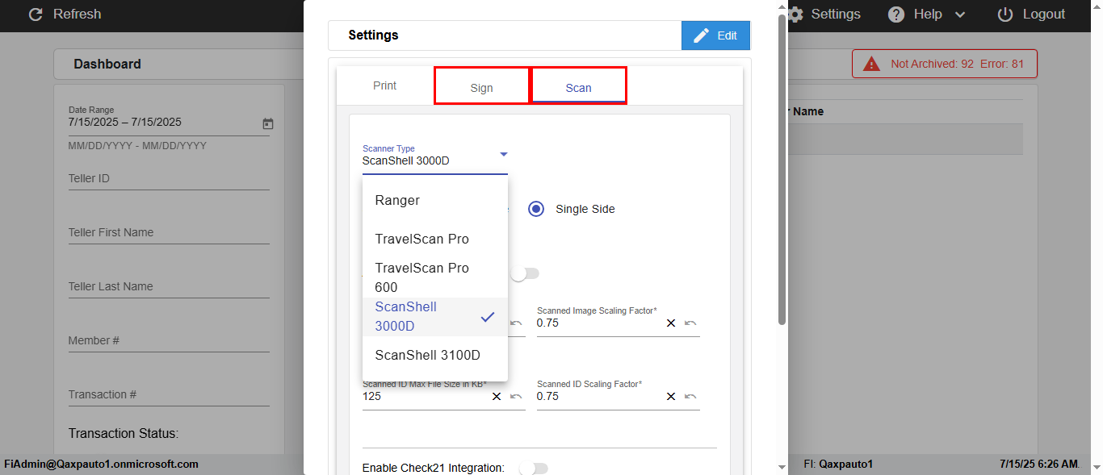Click the Not Archived warning triangle icon
The image size is (1103, 475).
(x=871, y=64)
